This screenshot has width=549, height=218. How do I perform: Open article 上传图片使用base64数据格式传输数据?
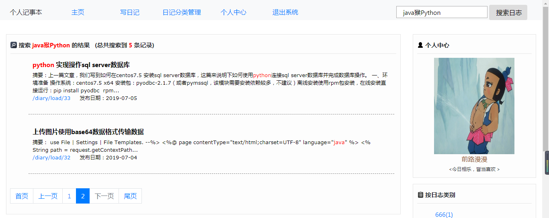88,132
